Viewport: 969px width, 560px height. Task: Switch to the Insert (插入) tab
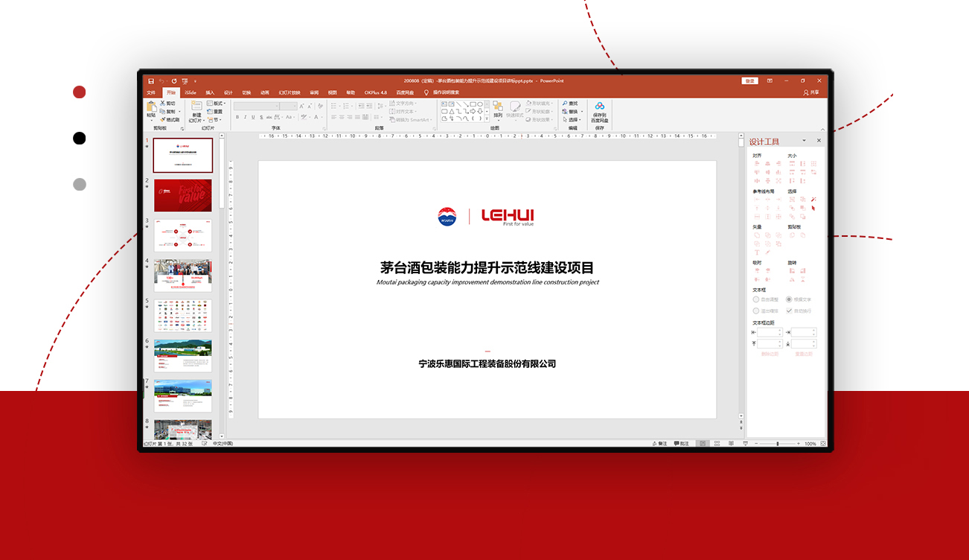coord(210,92)
